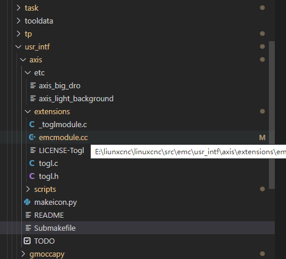
Task: Click the explorer vertical scrollbar thumb
Action: 272,115
